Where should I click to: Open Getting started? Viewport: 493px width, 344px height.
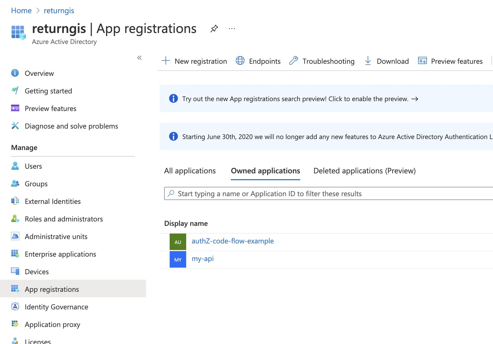(48, 91)
